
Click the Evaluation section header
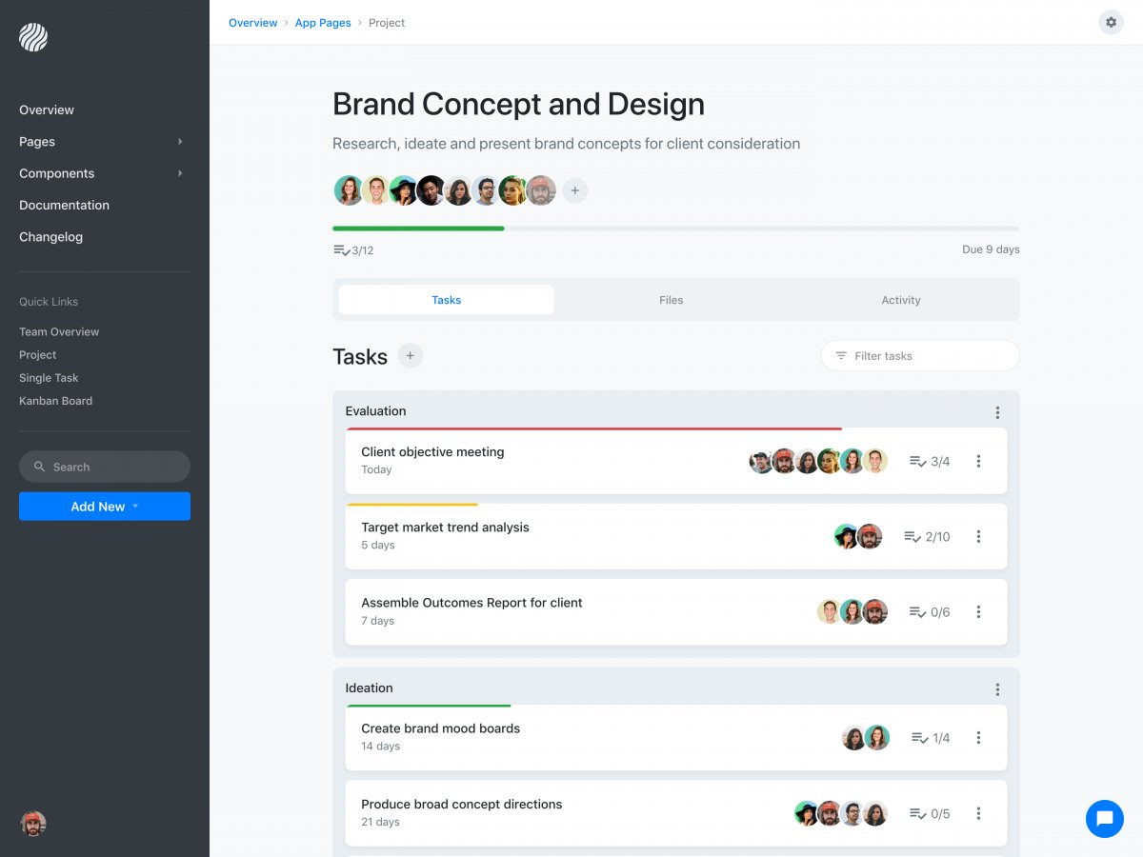(x=375, y=411)
